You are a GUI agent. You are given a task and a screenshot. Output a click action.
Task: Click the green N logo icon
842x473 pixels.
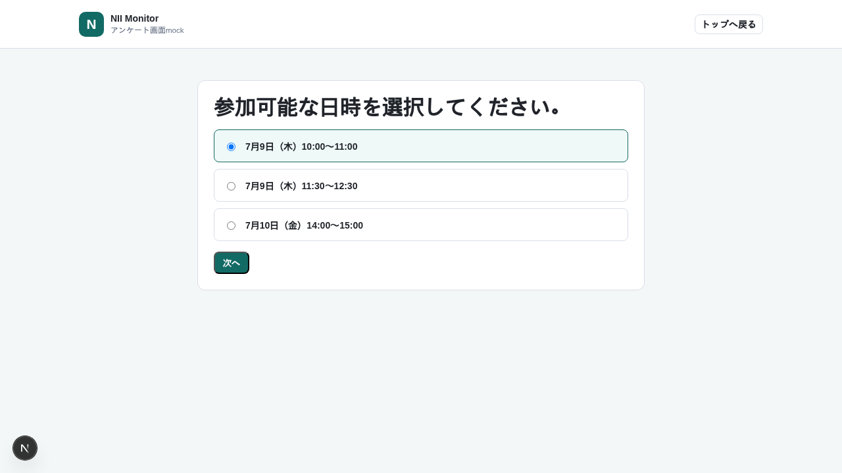click(91, 24)
